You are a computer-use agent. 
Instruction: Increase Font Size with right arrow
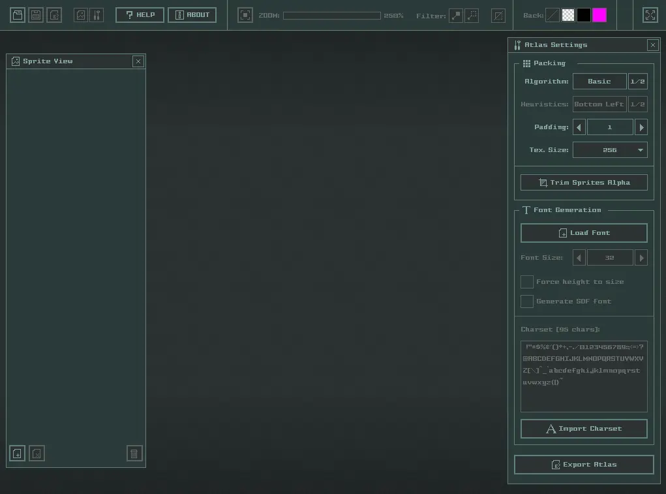(x=641, y=258)
